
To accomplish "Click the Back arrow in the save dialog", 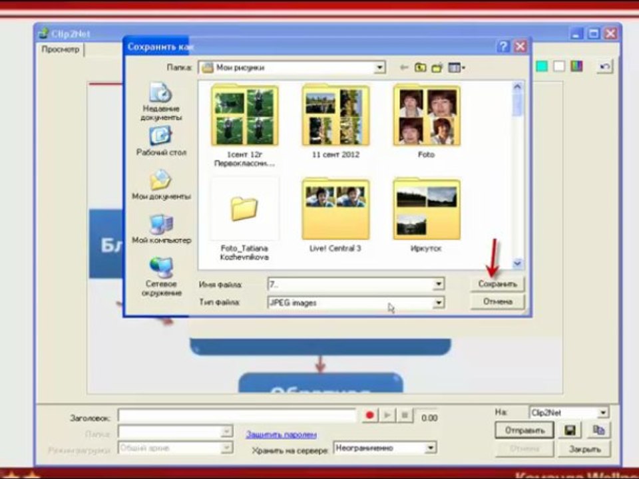I will pos(404,67).
